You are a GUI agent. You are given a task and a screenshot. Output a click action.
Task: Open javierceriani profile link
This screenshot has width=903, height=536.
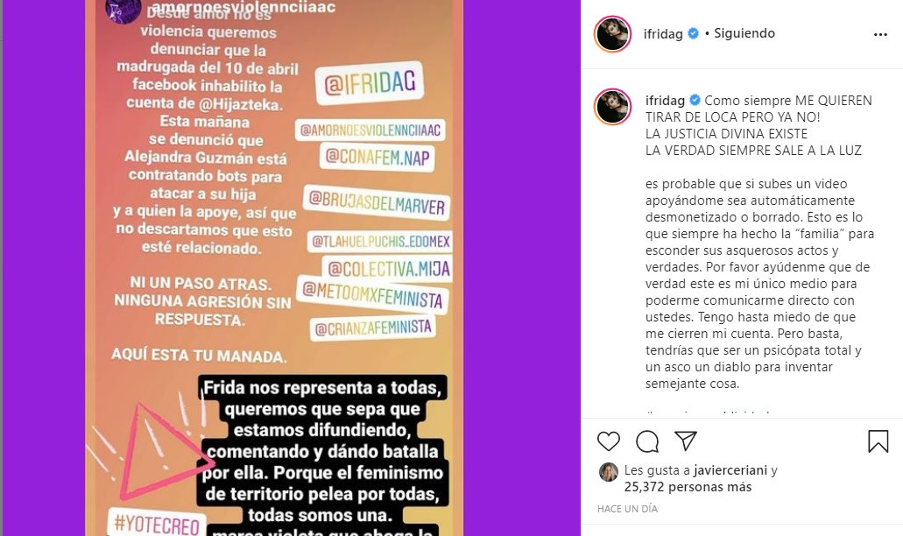[730, 470]
